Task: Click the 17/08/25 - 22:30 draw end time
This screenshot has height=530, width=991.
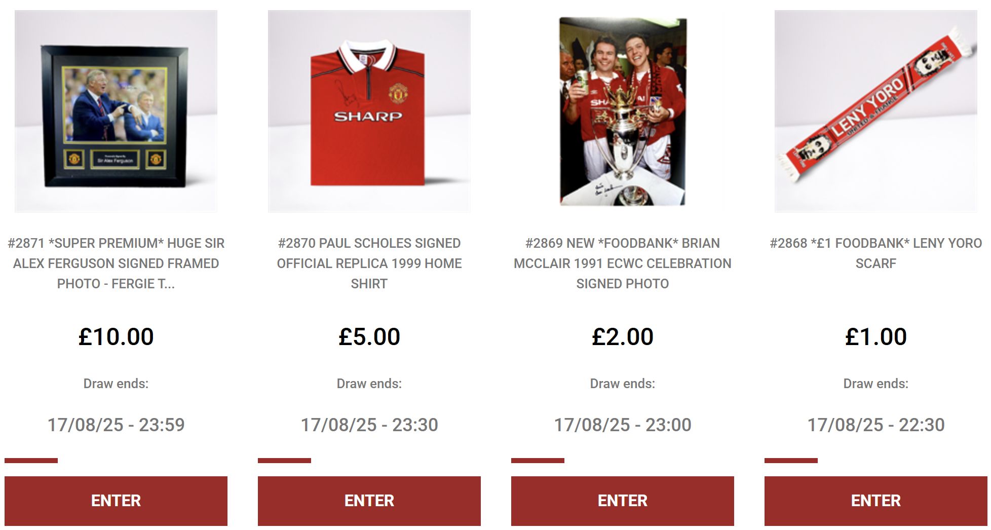Action: 876,425
